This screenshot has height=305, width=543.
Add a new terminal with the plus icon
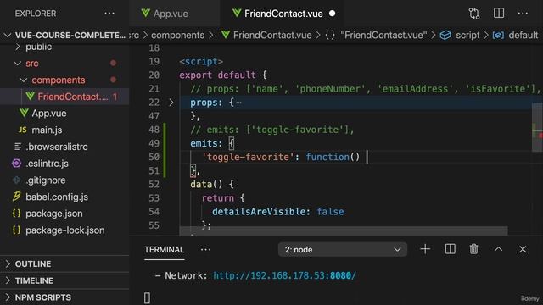point(425,249)
